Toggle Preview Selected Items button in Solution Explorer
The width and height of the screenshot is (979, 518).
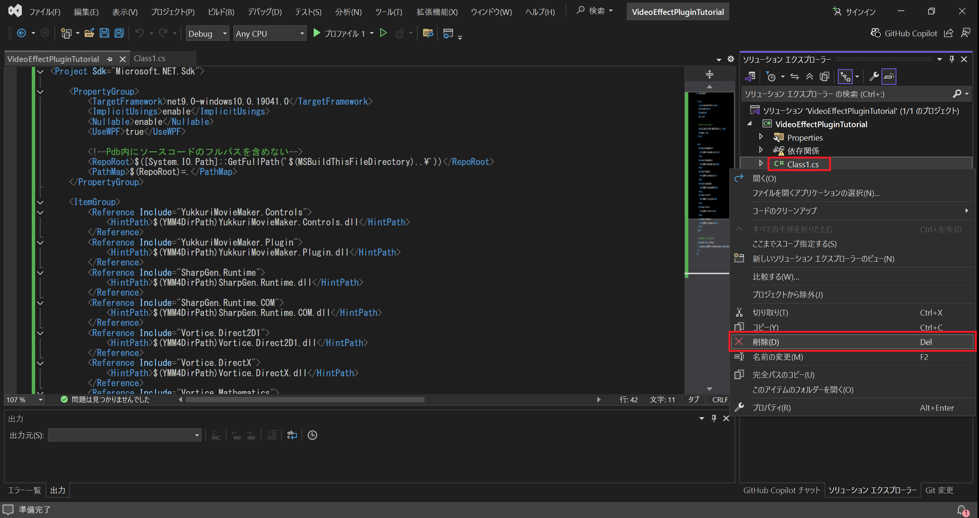coord(889,77)
